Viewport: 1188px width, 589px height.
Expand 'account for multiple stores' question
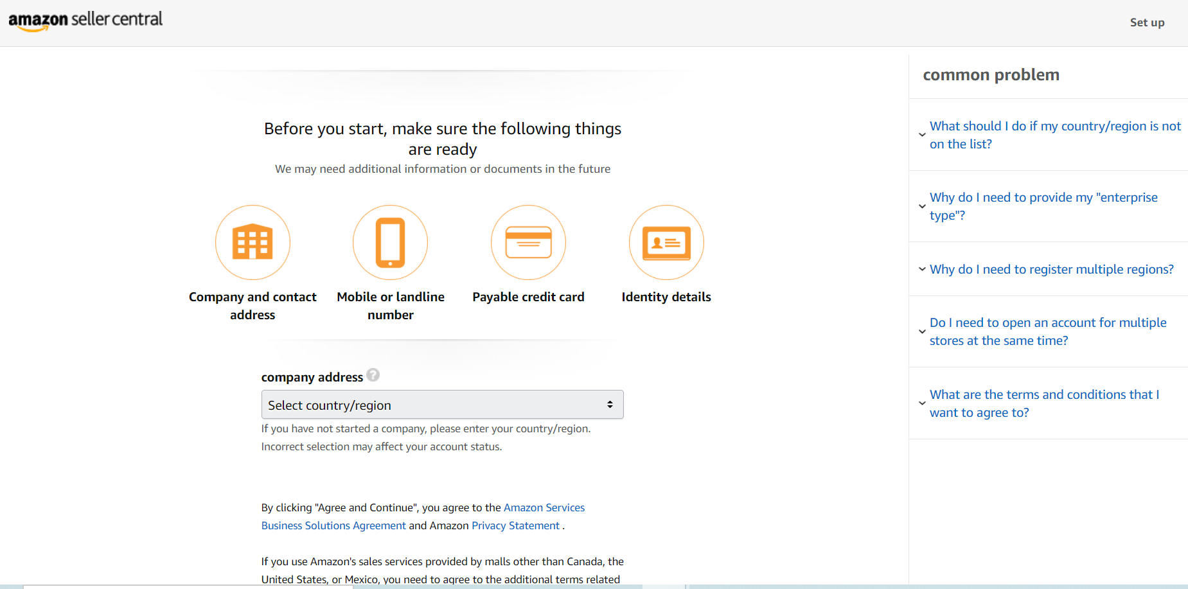[x=1047, y=331]
